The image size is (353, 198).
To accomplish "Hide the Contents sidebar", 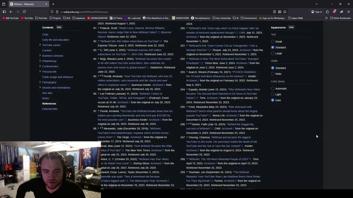I will [x=59, y=27].
